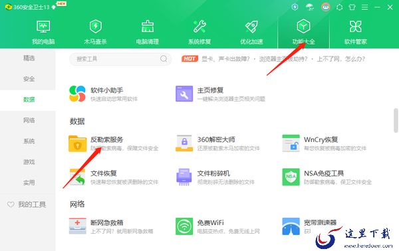Click the 文件粉碎机 title text
The image size is (399, 251).
213,173
